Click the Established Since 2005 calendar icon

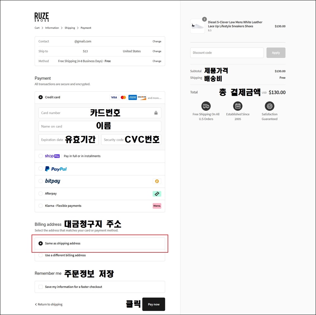pyautogui.click(x=238, y=106)
